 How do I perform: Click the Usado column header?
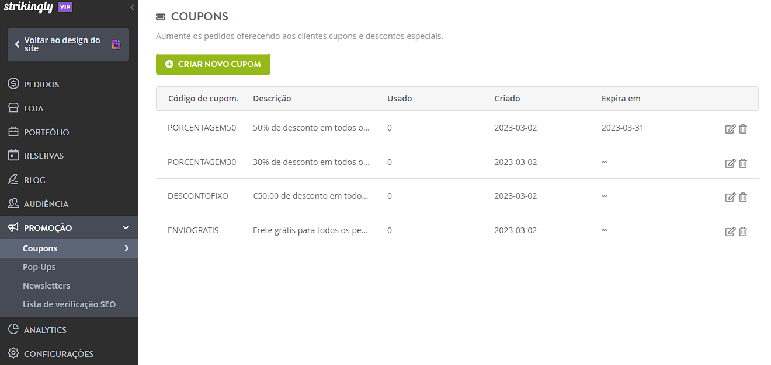coord(400,99)
